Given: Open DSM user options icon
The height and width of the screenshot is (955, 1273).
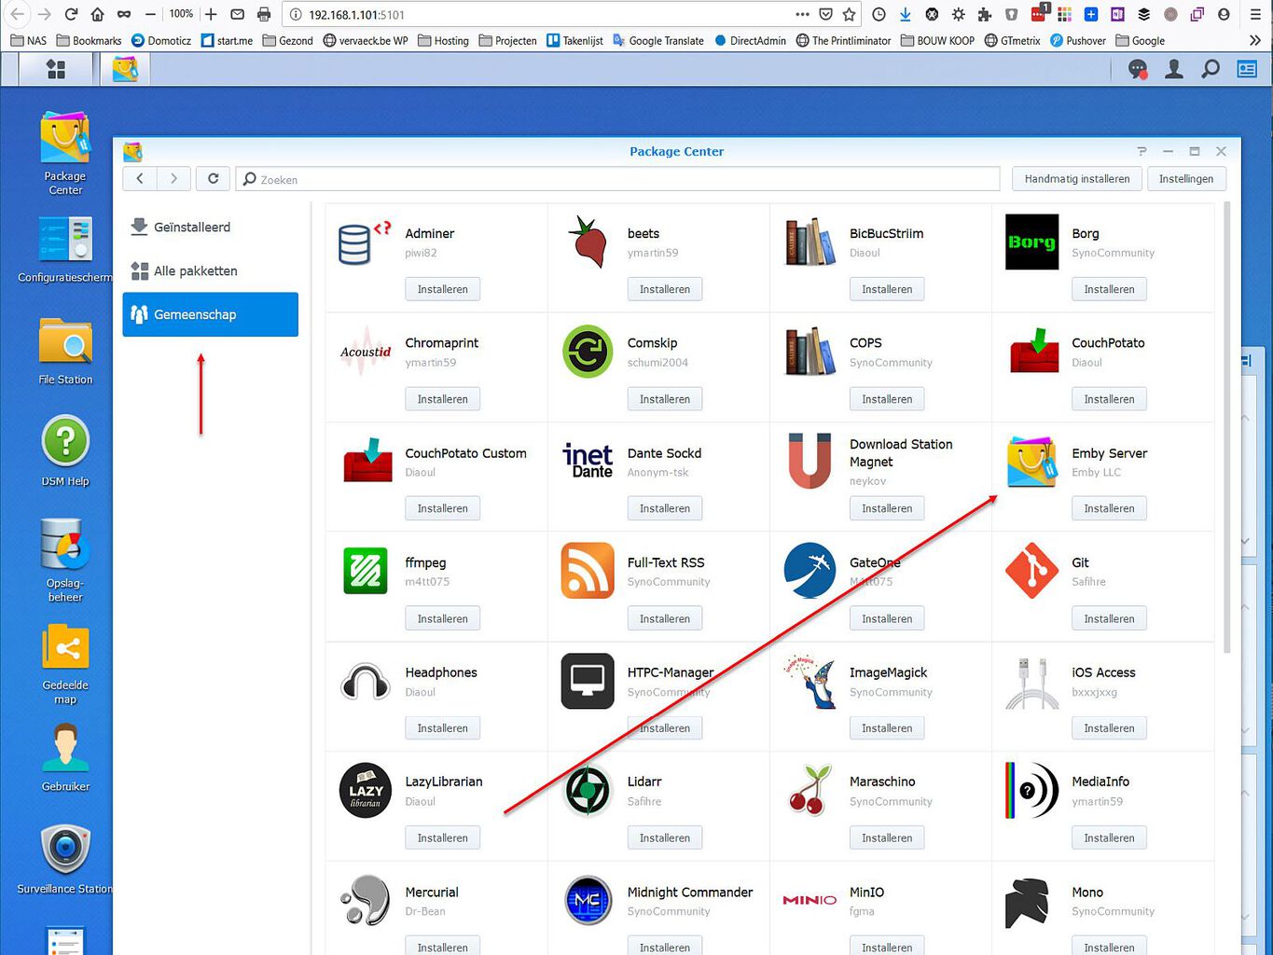Looking at the screenshot, I should click(x=1173, y=69).
